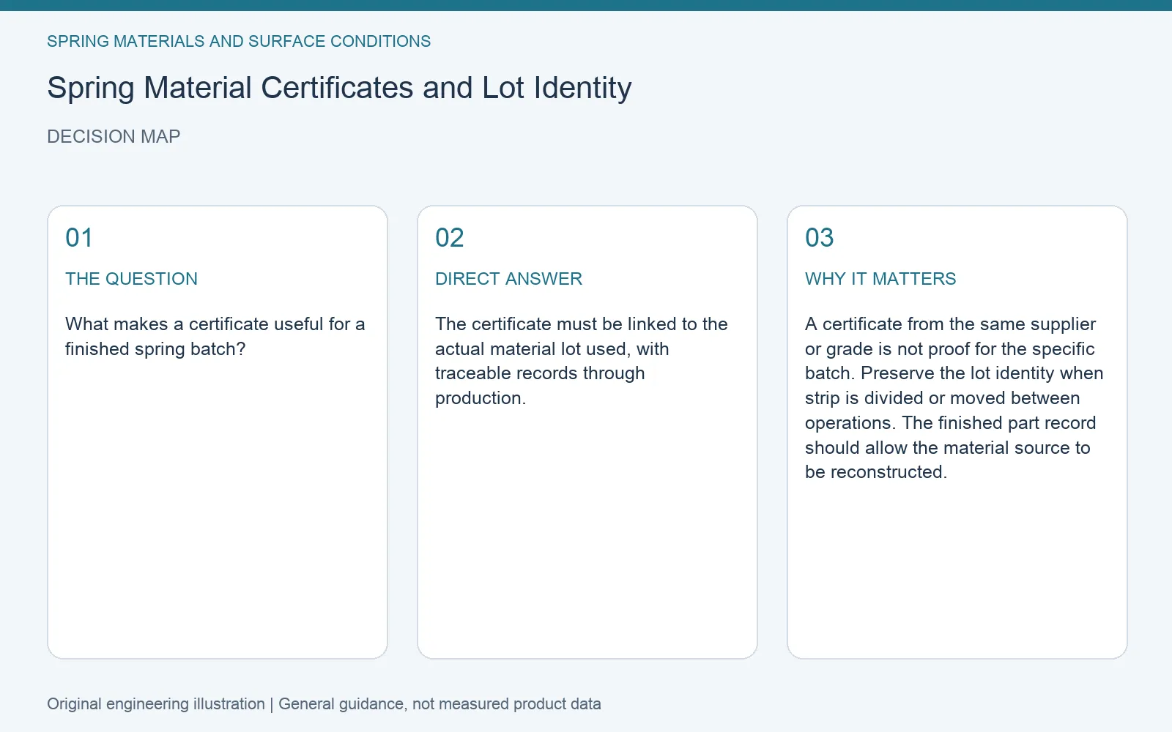Screen dimensions: 1172x732
Task: Click the number '02' on the second card
Action: coord(450,238)
